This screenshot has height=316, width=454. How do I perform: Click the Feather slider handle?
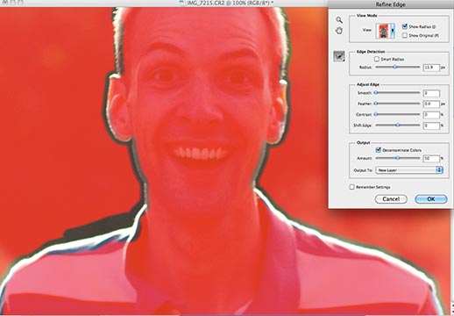376,104
